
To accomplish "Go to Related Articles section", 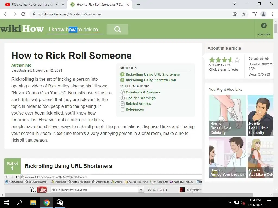I will coord(138,103).
